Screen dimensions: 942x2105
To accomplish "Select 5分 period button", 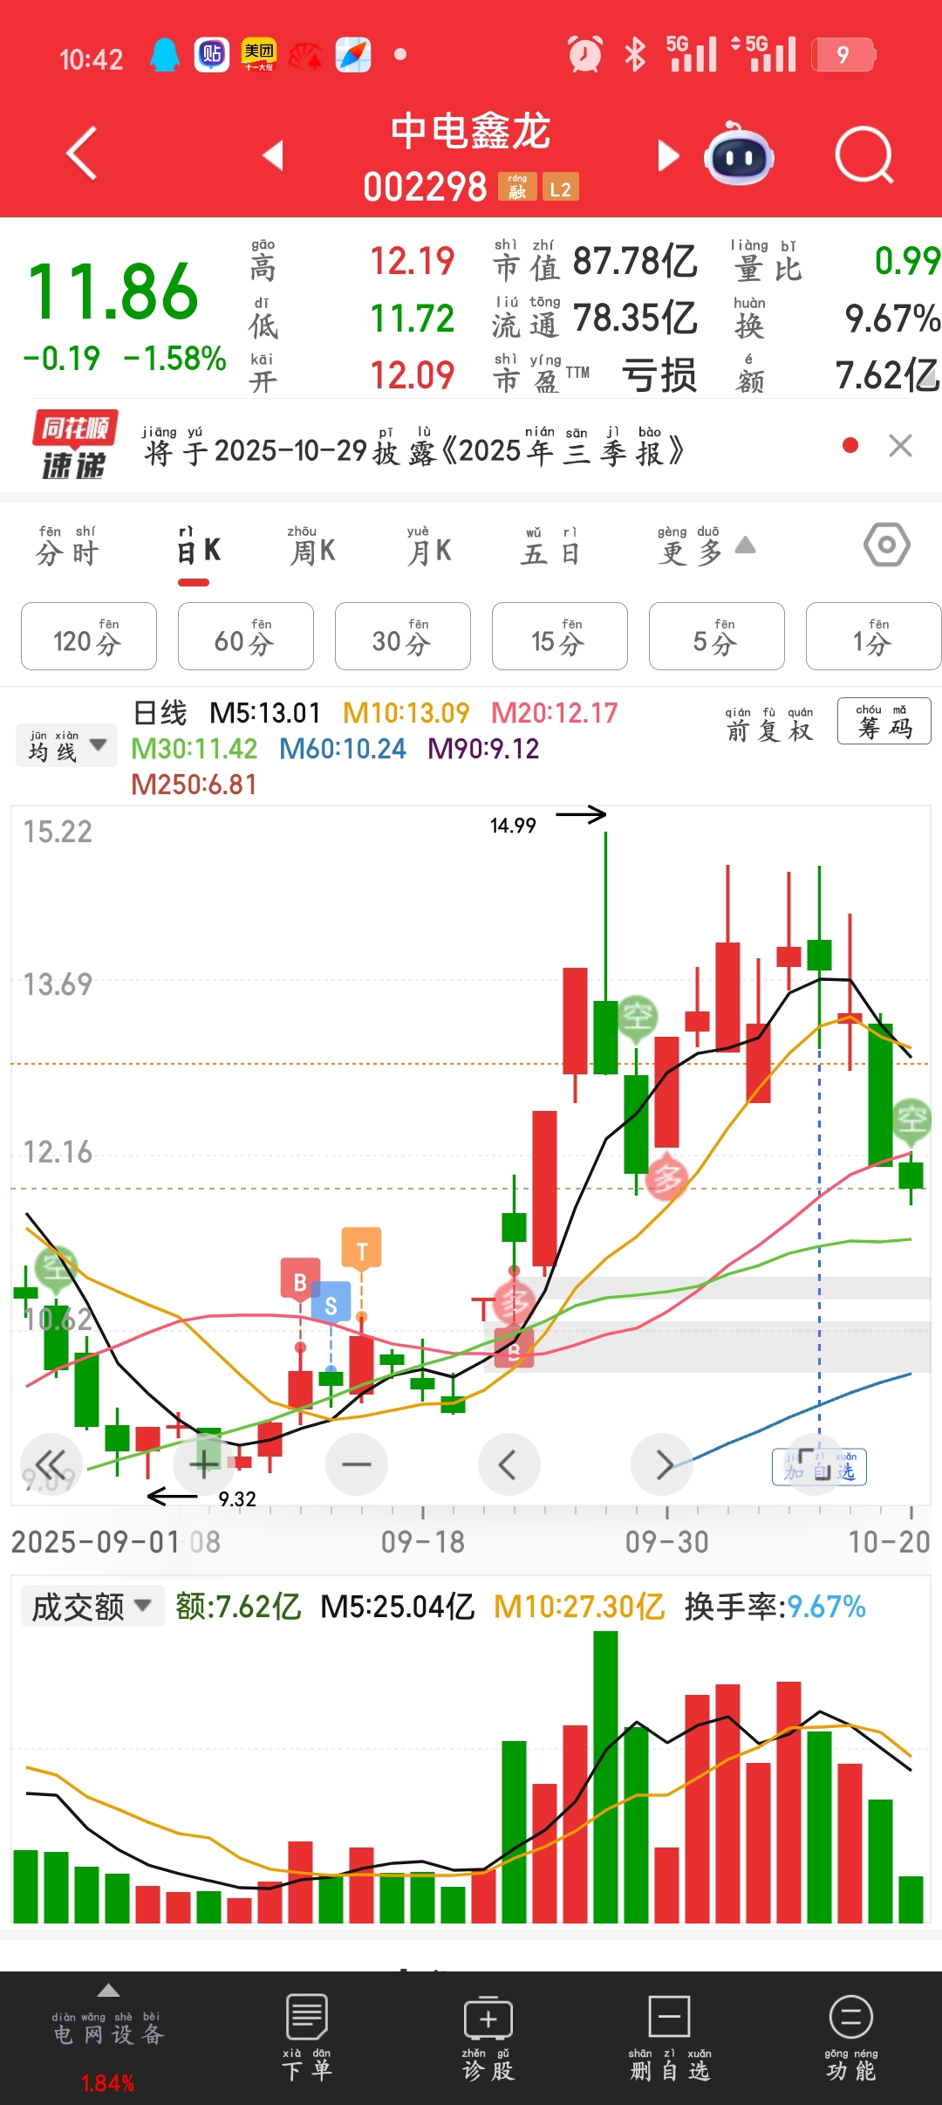I will [717, 636].
